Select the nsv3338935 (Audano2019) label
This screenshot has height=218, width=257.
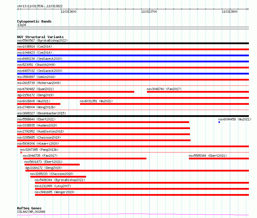[x=37, y=125]
